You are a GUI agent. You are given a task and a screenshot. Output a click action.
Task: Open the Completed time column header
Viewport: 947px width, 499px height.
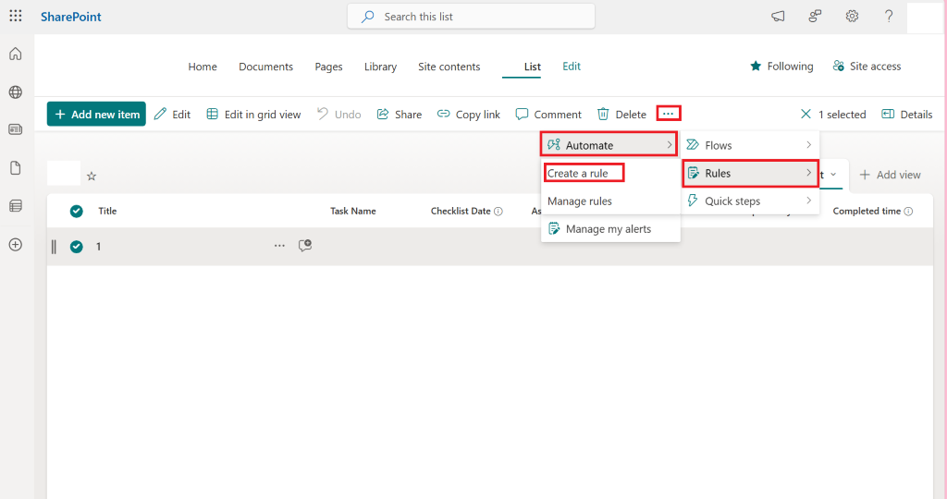867,212
